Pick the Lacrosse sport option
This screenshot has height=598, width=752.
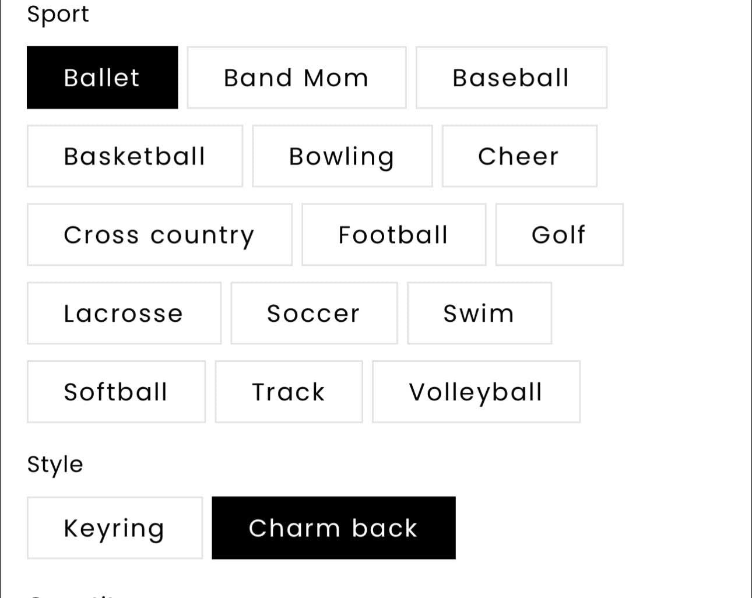tap(124, 314)
